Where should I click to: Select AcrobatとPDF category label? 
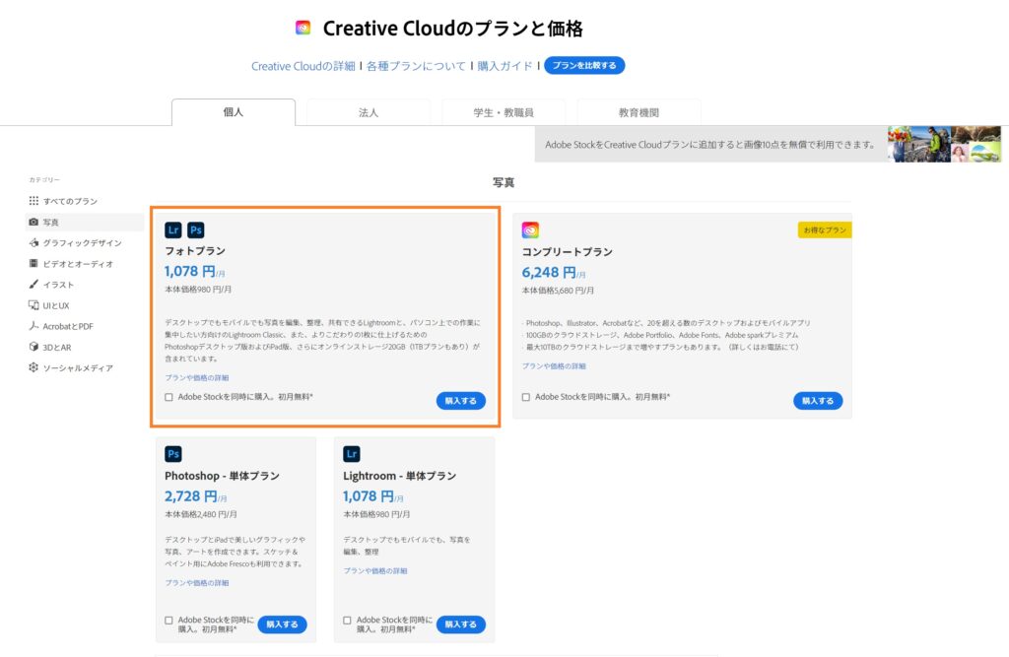(68, 326)
